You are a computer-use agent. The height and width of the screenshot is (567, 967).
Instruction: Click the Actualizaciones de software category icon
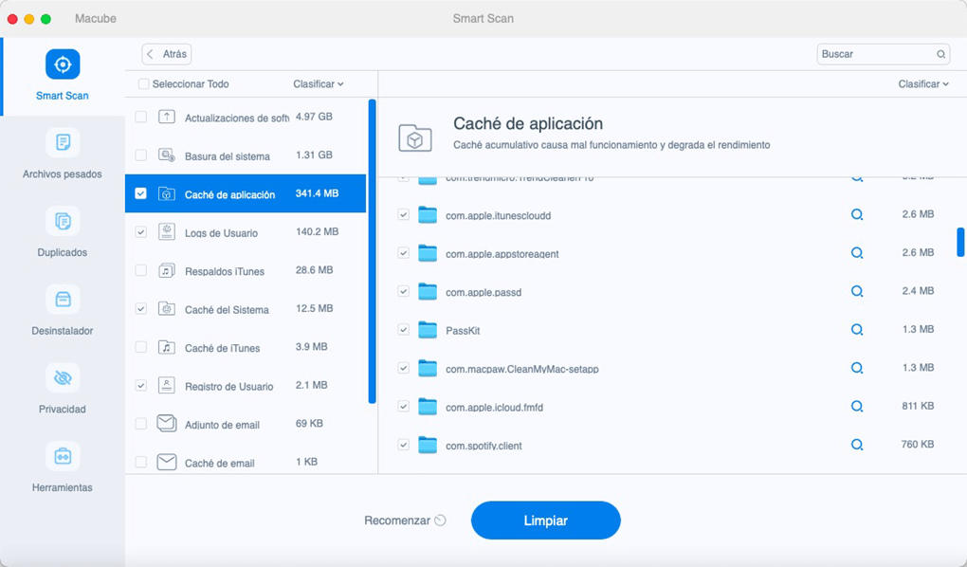tap(167, 117)
